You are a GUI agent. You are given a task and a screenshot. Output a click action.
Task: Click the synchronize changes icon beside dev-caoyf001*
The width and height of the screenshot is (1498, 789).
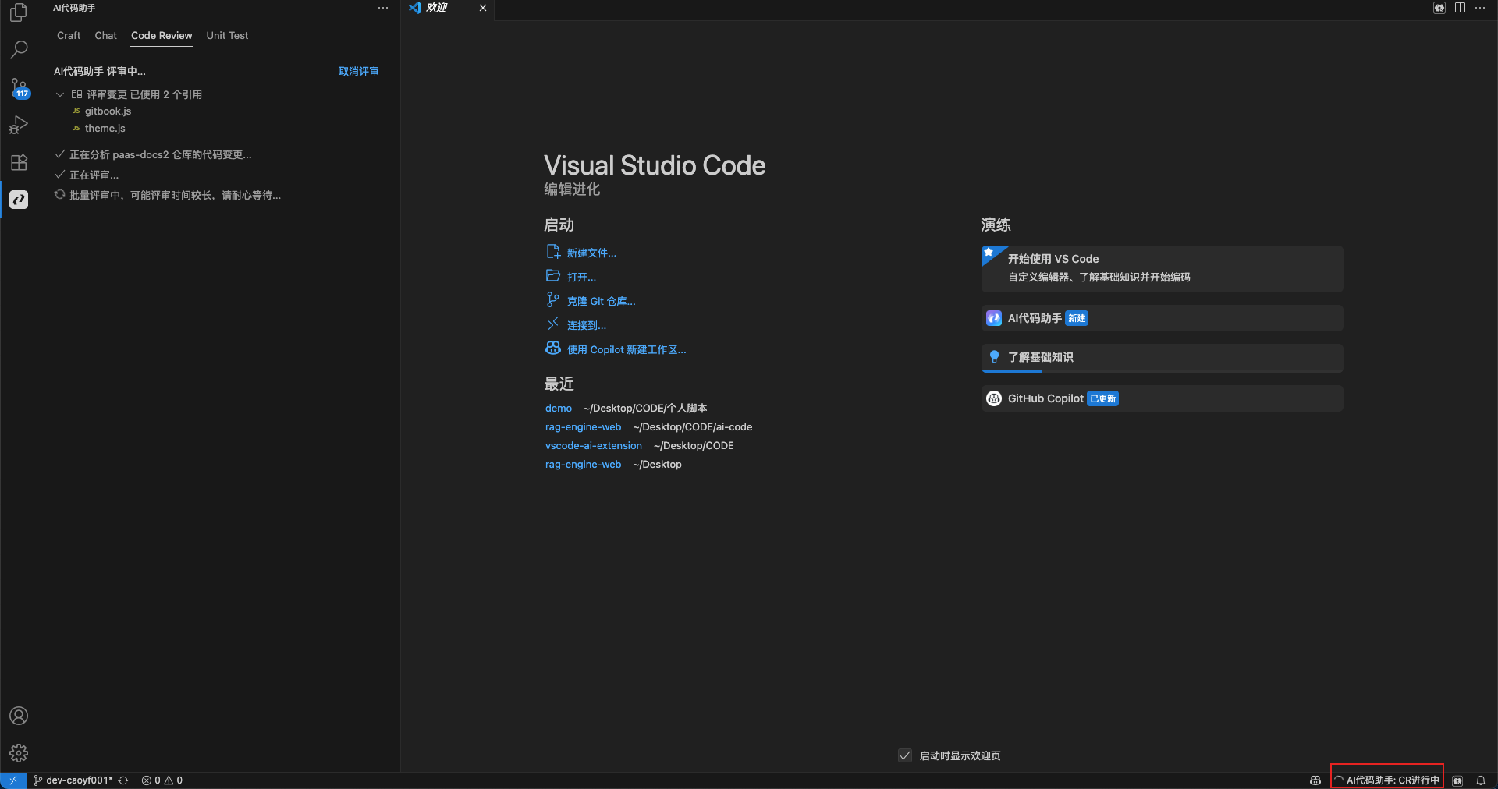(x=123, y=780)
